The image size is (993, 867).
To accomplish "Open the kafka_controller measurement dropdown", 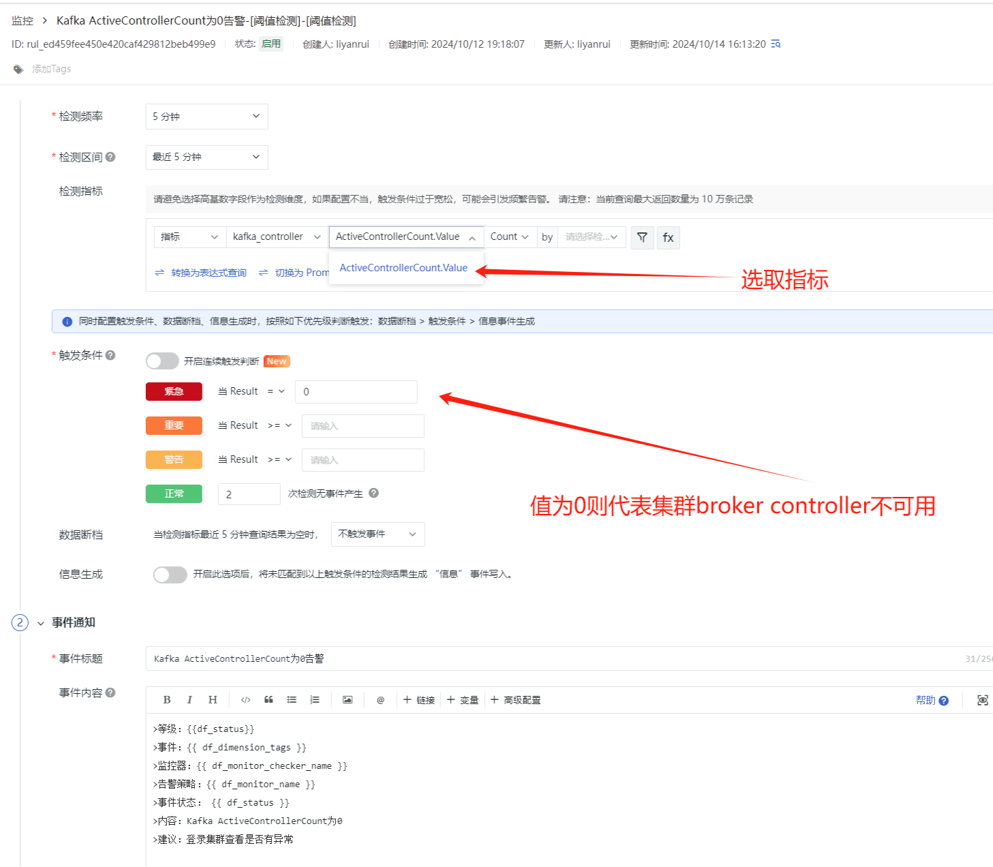I will pyautogui.click(x=277, y=237).
